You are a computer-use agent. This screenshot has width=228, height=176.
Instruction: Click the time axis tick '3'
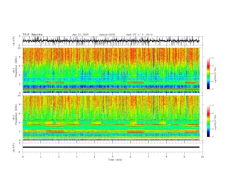click(77, 157)
